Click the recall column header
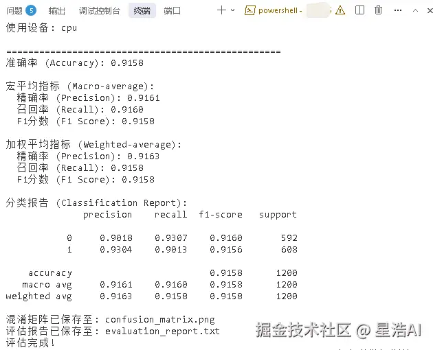The image size is (433, 350). point(170,215)
